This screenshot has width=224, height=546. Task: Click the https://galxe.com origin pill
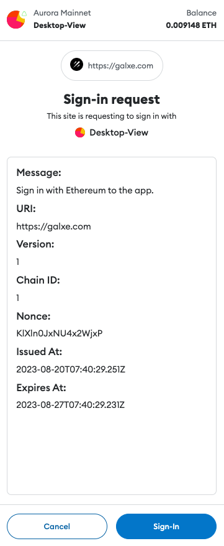pos(112,65)
